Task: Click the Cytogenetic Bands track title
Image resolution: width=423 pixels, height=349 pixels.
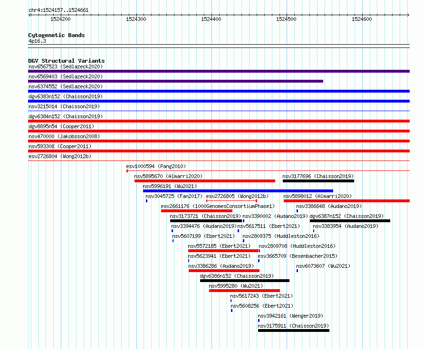Action: click(x=57, y=35)
